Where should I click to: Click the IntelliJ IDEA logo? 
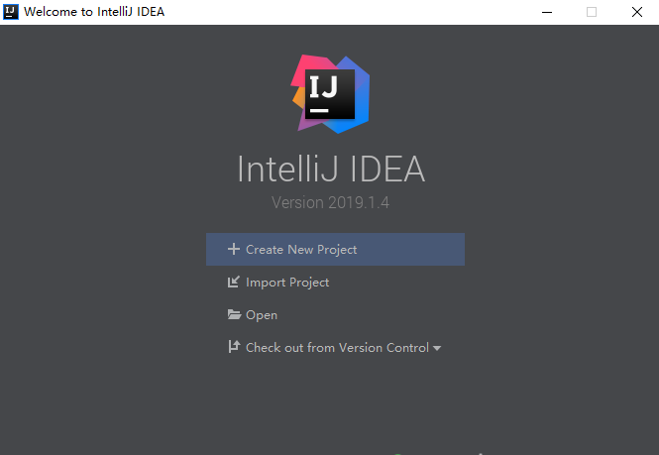(330, 94)
